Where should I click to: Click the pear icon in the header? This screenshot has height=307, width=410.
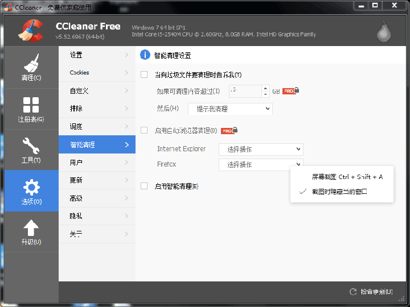[384, 32]
